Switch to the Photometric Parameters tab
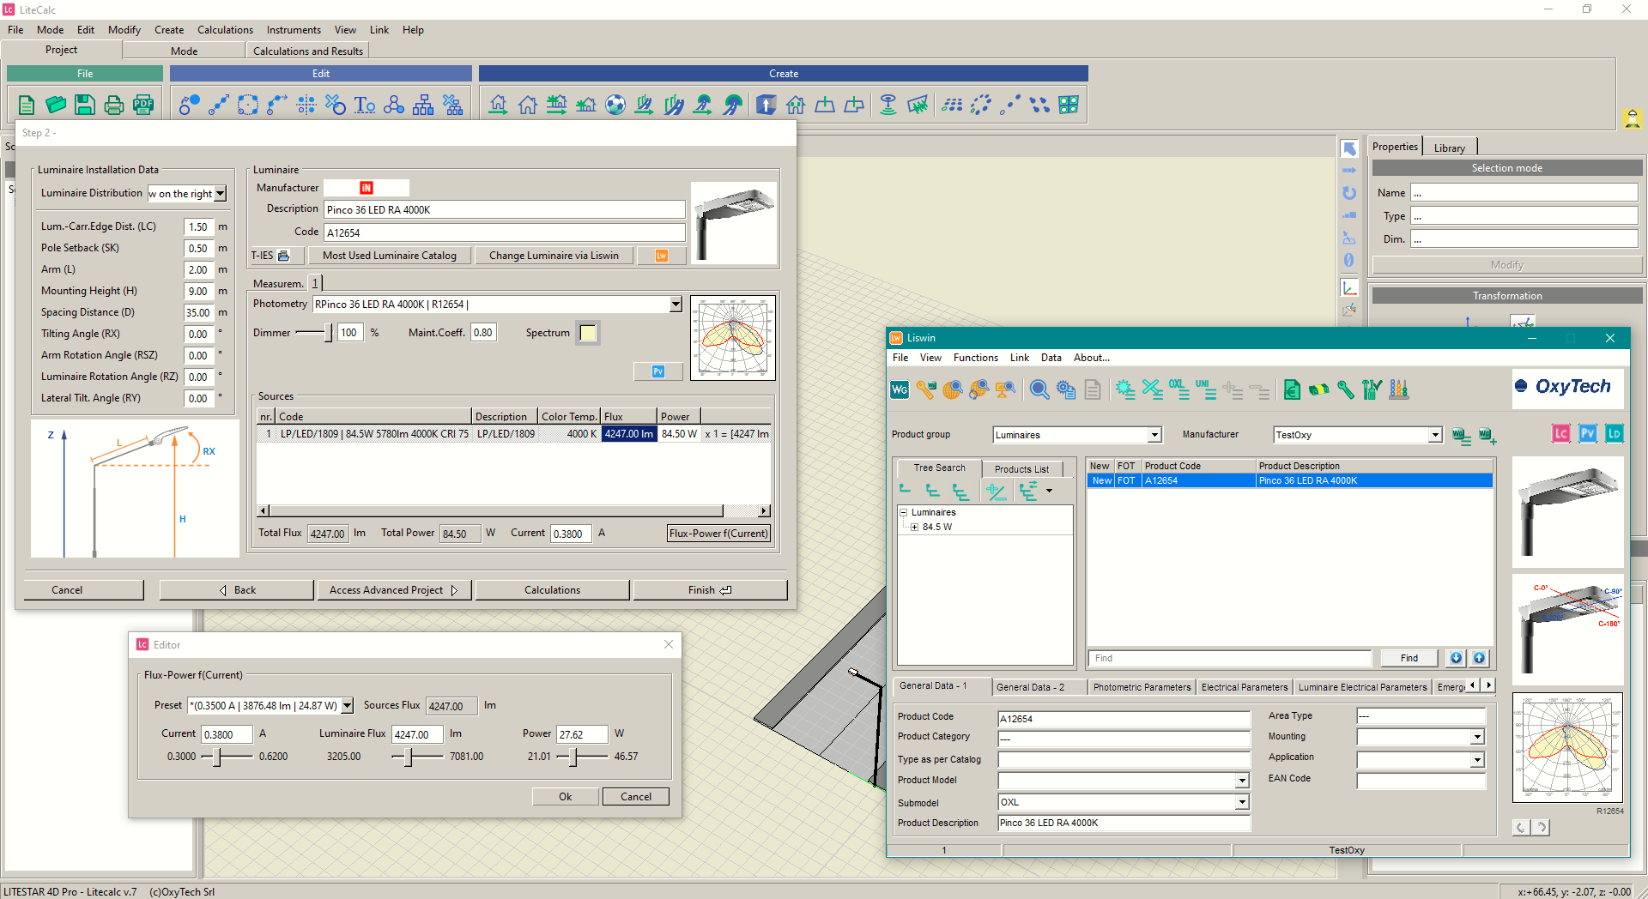1648x899 pixels. 1142,687
